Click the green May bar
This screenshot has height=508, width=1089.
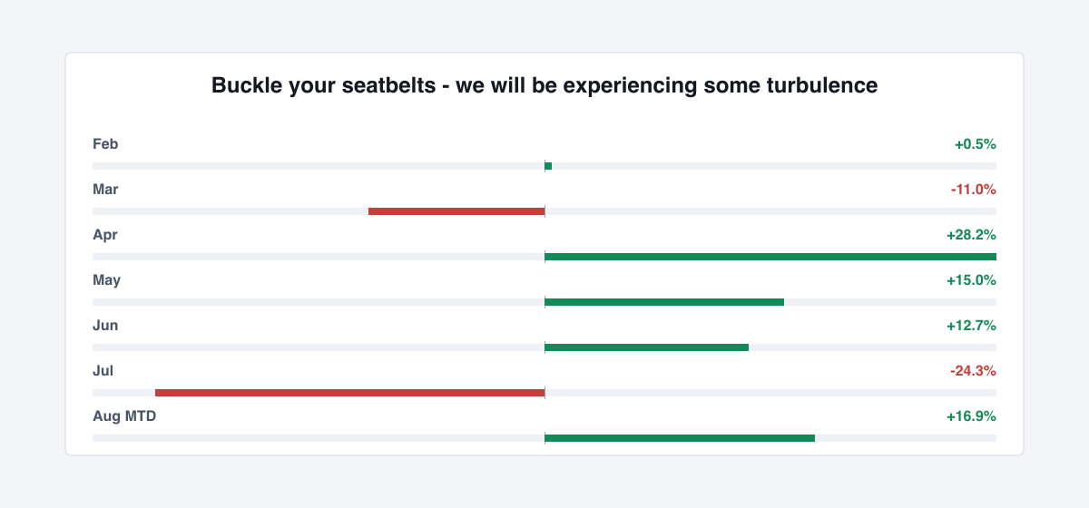point(664,302)
